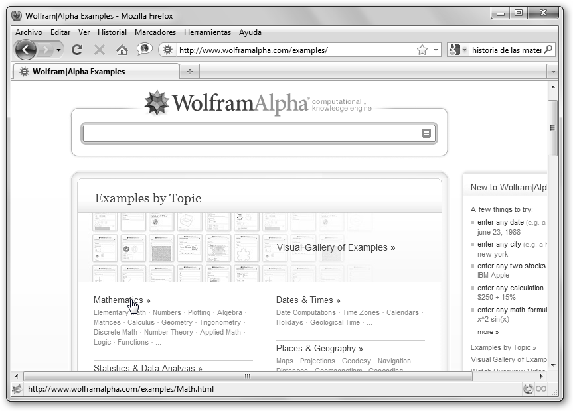The image size is (573, 411).
Task: Open the Dates & Times examples link
Action: (307, 300)
